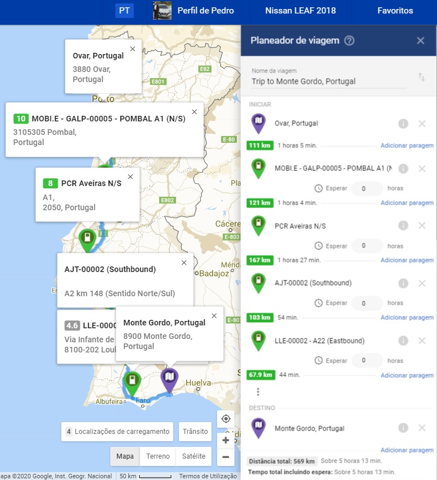Zoom out the map with minus button
This screenshot has height=480, width=437.
click(x=226, y=457)
